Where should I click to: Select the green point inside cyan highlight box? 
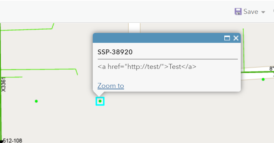coord(100,101)
